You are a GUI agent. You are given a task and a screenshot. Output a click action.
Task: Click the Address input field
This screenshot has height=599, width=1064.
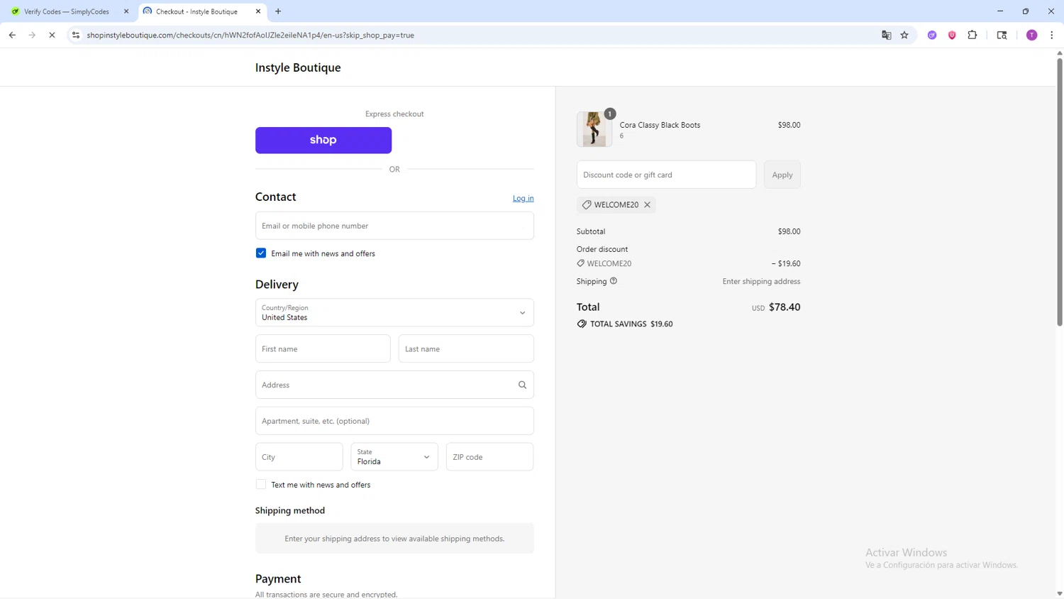[394, 385]
